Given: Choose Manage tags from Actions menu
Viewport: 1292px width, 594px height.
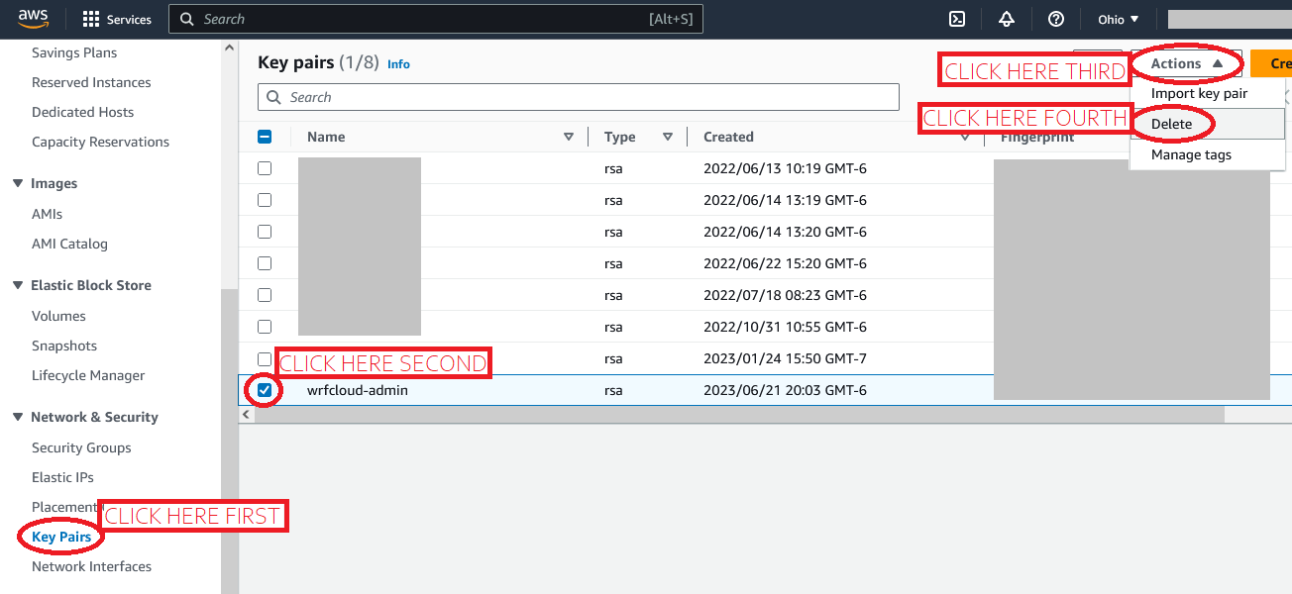Looking at the screenshot, I should click(1207, 154).
